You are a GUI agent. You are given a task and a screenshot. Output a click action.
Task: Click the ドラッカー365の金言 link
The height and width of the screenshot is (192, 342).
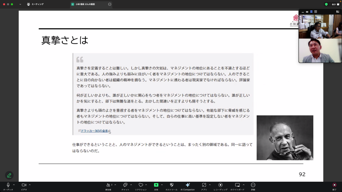(95, 131)
